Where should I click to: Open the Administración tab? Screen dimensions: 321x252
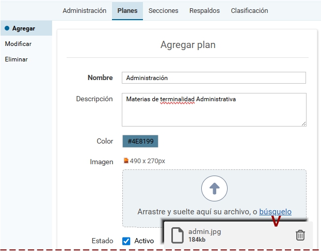(x=84, y=10)
